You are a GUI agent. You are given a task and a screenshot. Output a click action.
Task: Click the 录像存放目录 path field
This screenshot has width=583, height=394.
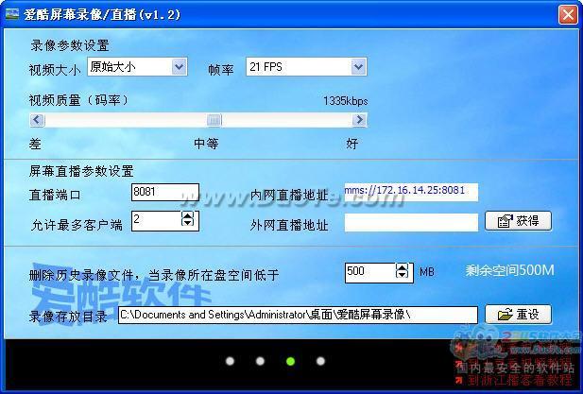298,315
